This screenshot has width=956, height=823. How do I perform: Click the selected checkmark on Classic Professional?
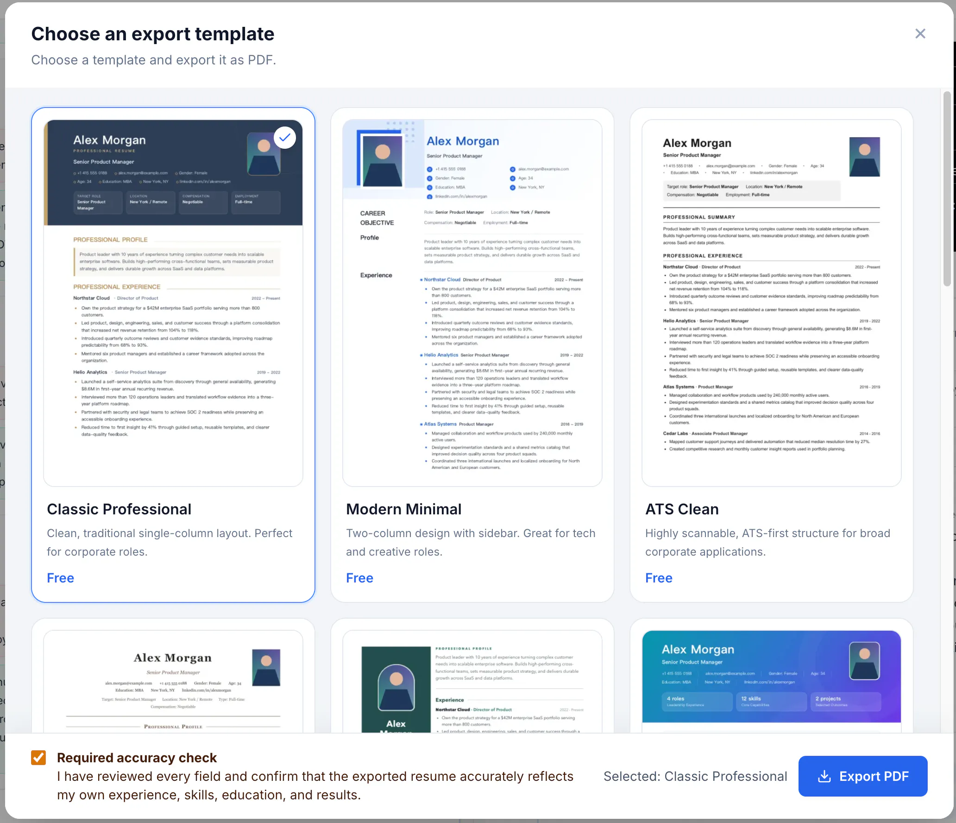pos(285,138)
